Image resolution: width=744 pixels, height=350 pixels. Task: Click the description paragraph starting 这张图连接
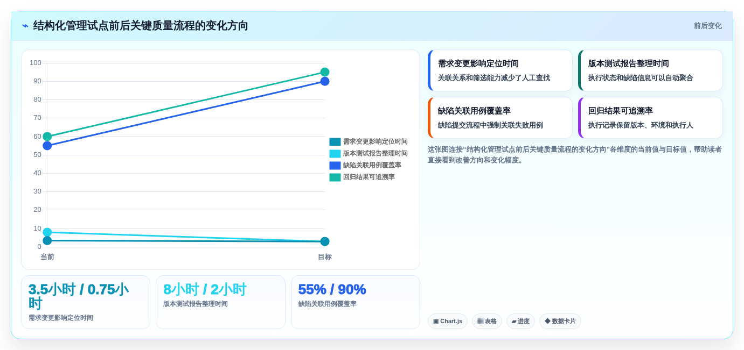coord(575,155)
